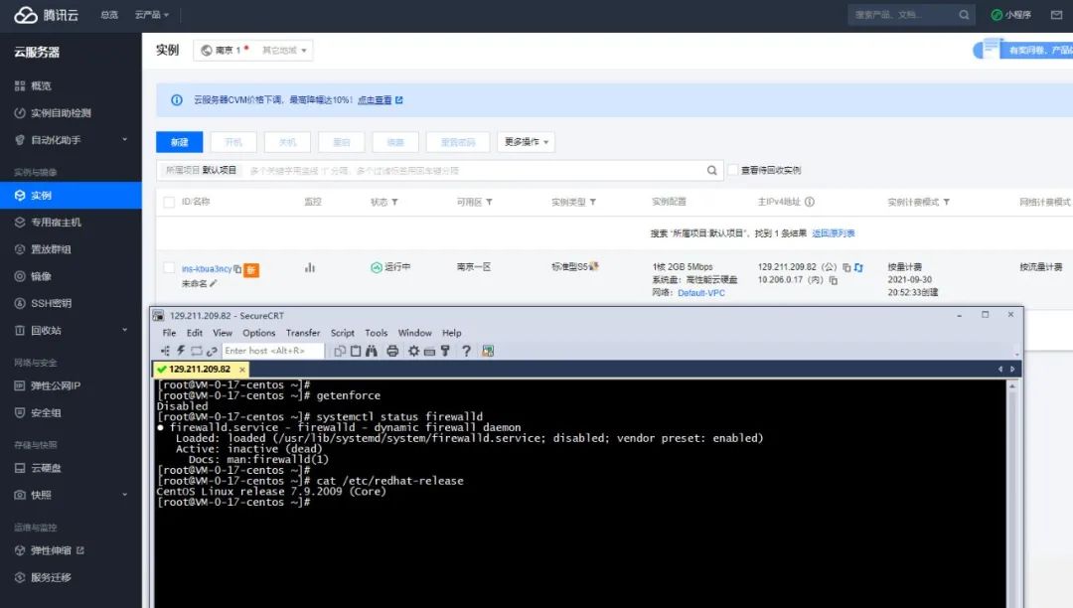The width and height of the screenshot is (1073, 608).
Task: Open the 更多操作 dropdown
Action: coord(526,142)
